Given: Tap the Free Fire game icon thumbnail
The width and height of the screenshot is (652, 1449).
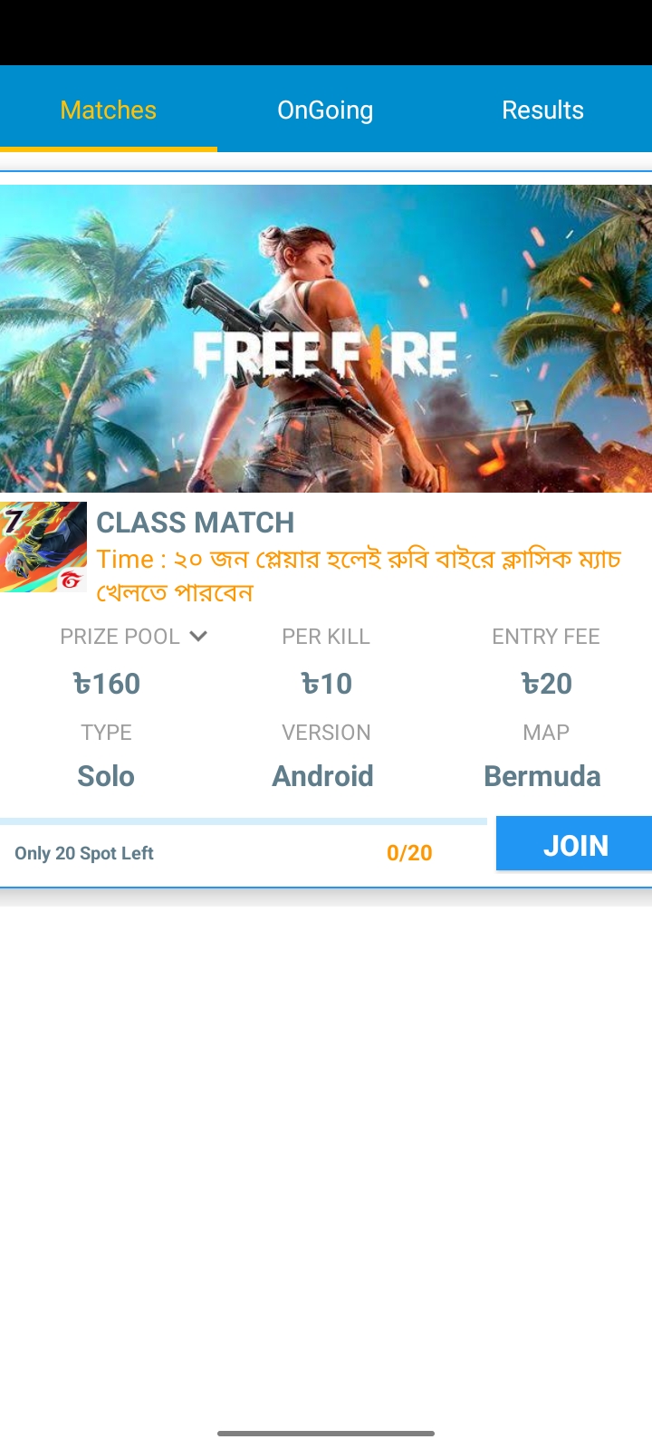Looking at the screenshot, I should [43, 547].
